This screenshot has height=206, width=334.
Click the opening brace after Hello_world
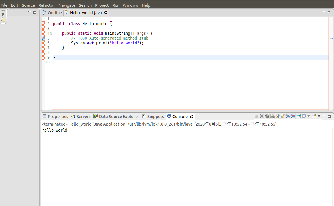[x=111, y=24]
